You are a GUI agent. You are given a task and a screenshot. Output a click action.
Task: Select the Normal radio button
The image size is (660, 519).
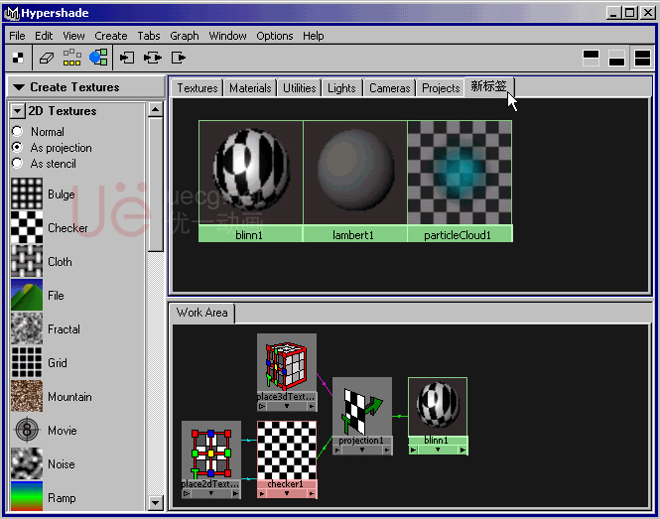17,131
